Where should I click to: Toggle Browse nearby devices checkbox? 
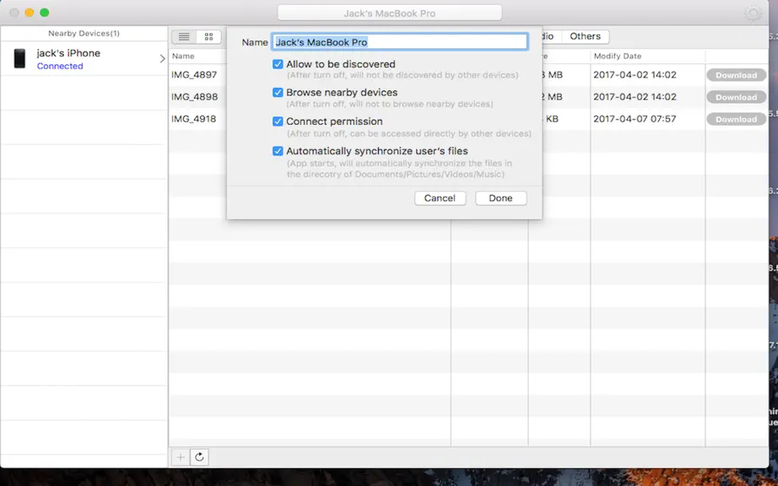click(278, 92)
